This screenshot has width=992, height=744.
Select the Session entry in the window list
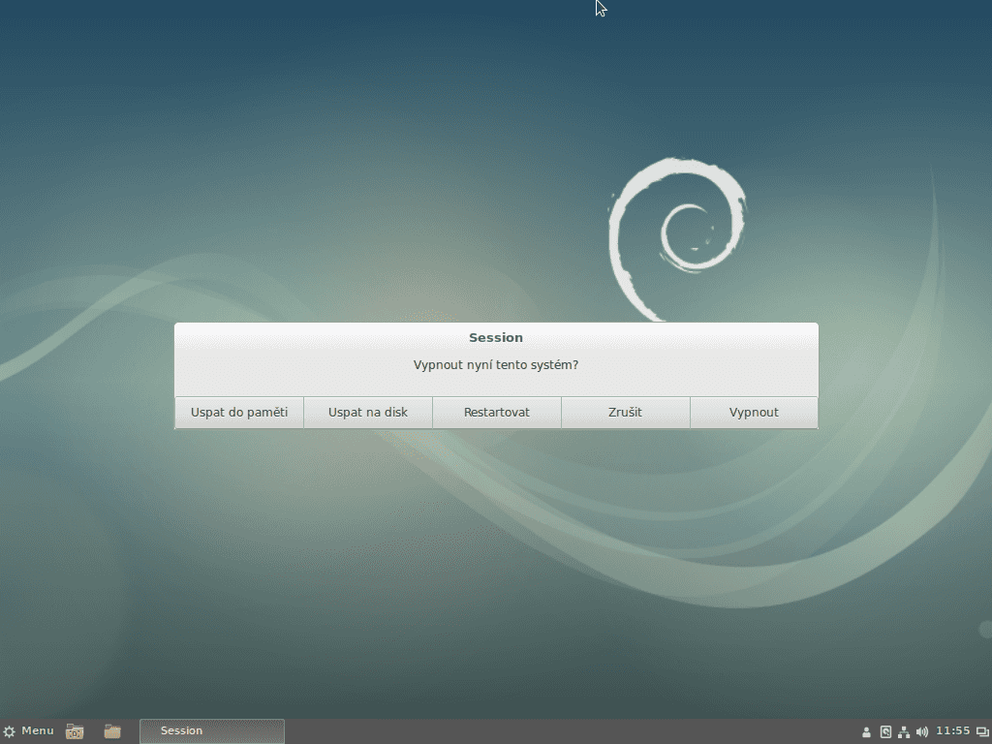212,731
